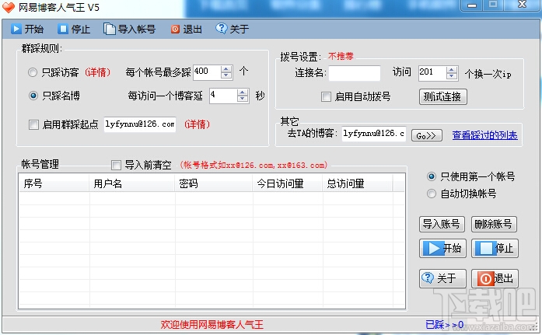Screen dimensions: 542x335
Task: Click the 导入帐号 toolbar label
Action: pyautogui.click(x=137, y=29)
